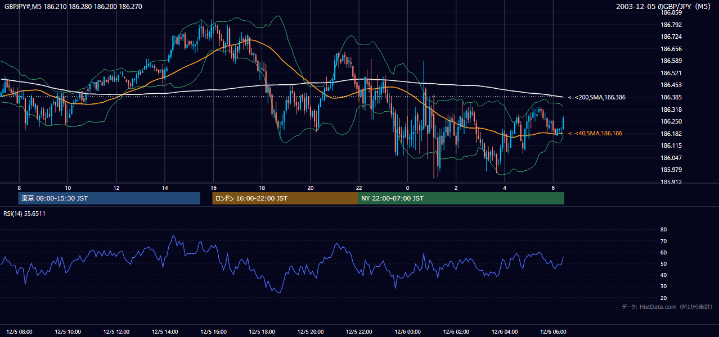Click hour marker 12 under price chart
The image size is (719, 337).
pos(116,188)
